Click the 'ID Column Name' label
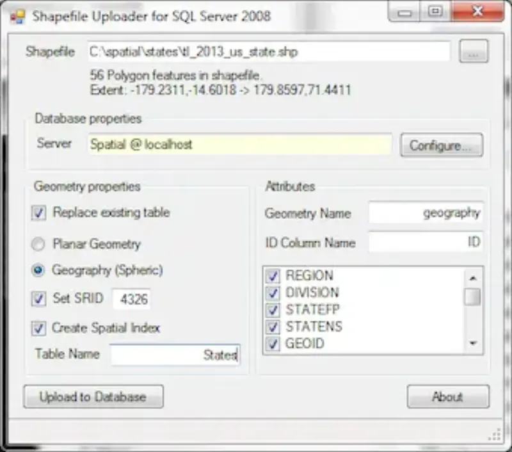This screenshot has height=452, width=512. [x=310, y=243]
